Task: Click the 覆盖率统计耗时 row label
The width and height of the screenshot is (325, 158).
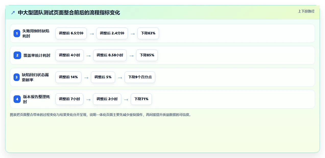Action: tap(37, 55)
